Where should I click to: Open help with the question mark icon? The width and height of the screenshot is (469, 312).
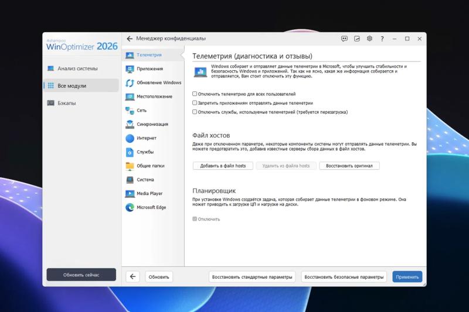pos(382,39)
